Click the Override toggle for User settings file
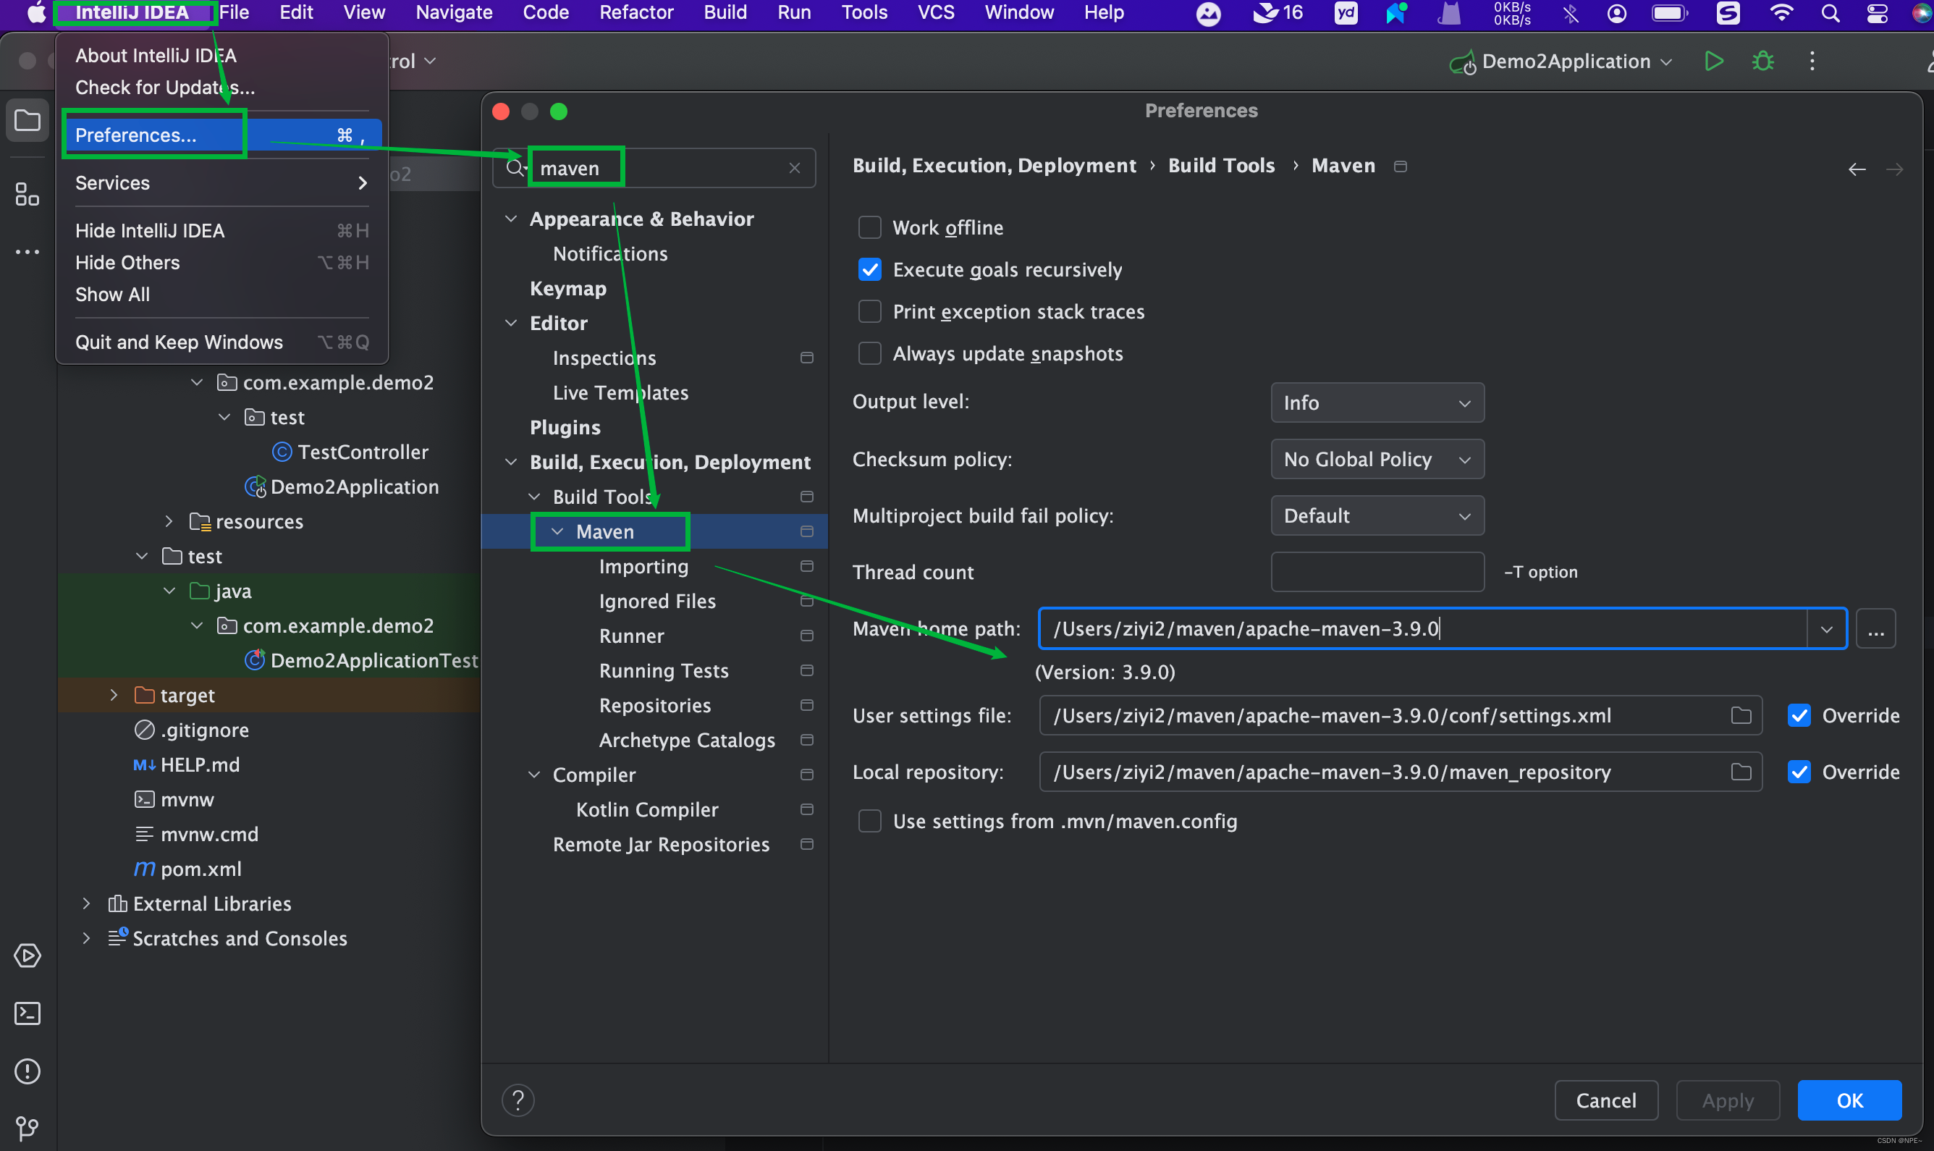 tap(1801, 714)
